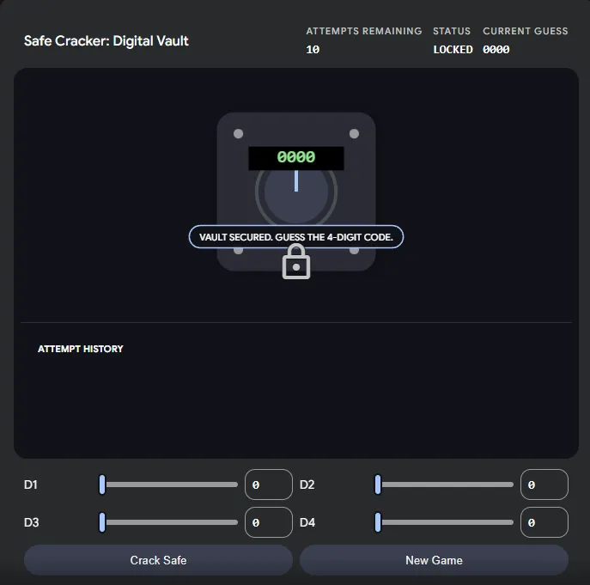Viewport: 590px width, 585px height.
Task: Click the Current Guess value in header
Action: click(x=496, y=50)
